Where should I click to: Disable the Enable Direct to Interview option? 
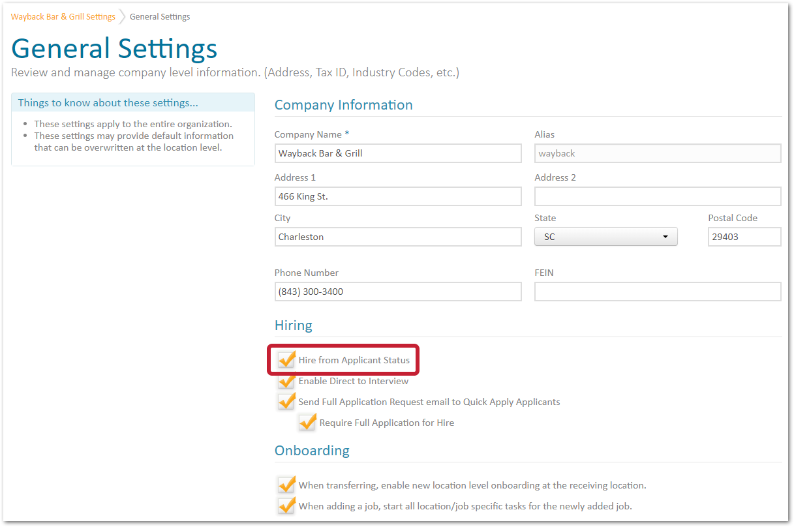(x=286, y=380)
